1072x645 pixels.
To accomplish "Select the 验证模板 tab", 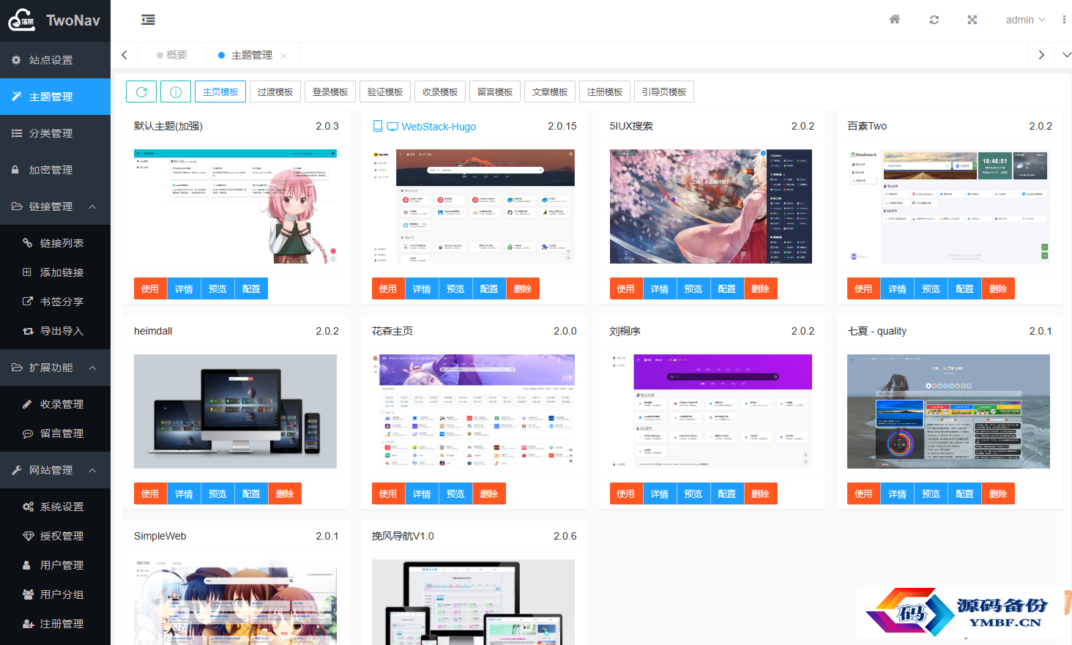I will point(385,92).
